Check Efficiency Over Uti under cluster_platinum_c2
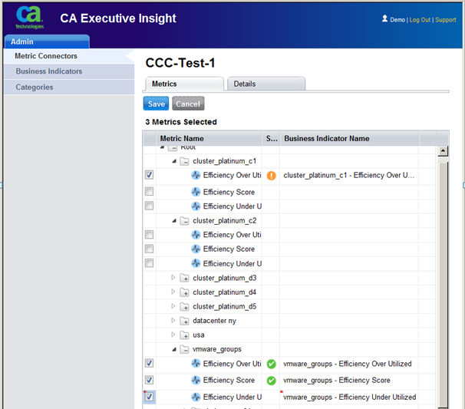This screenshot has height=409, width=465. pyautogui.click(x=149, y=235)
